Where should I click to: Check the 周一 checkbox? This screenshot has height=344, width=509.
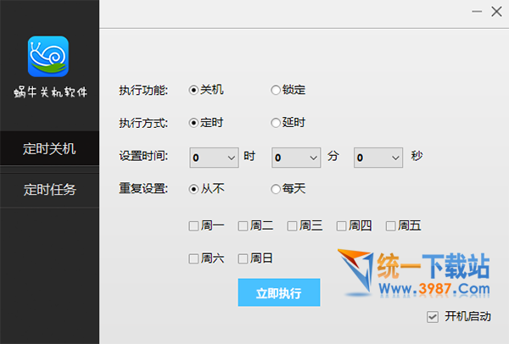tap(193, 225)
